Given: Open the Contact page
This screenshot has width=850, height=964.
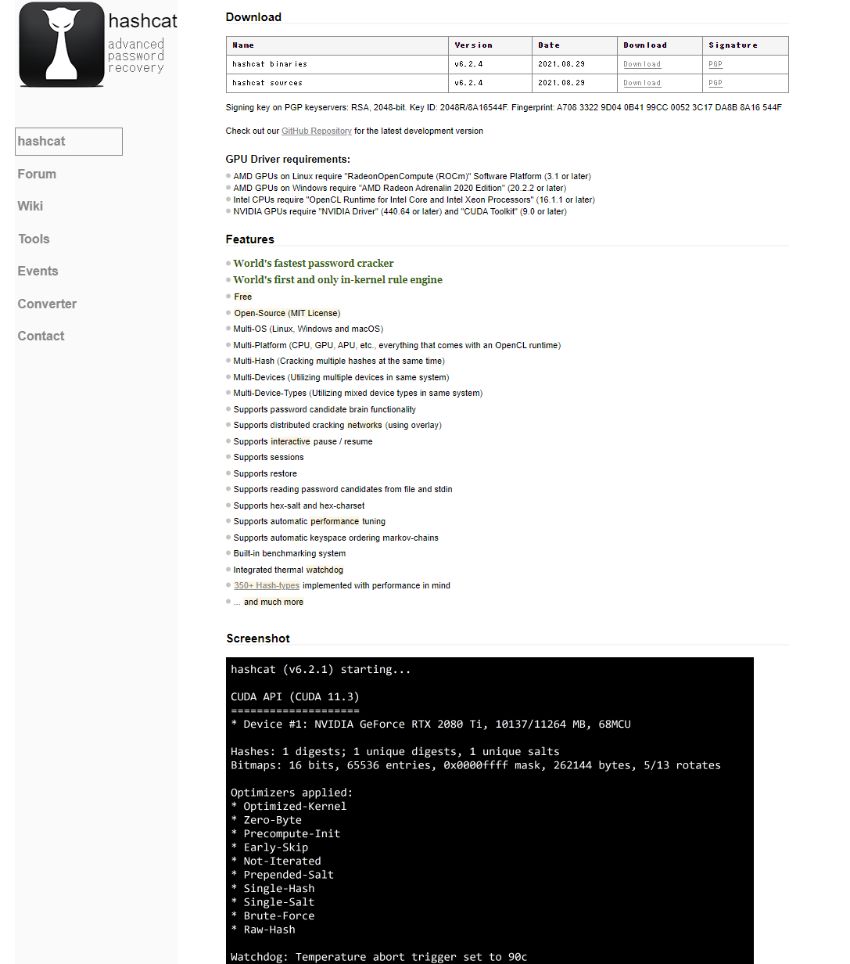Looking at the screenshot, I should click(41, 336).
